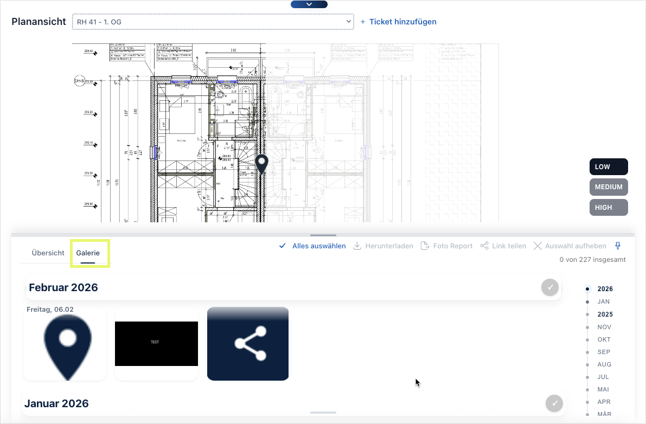Expand the top collapsed panel chevron

[x=309, y=4]
